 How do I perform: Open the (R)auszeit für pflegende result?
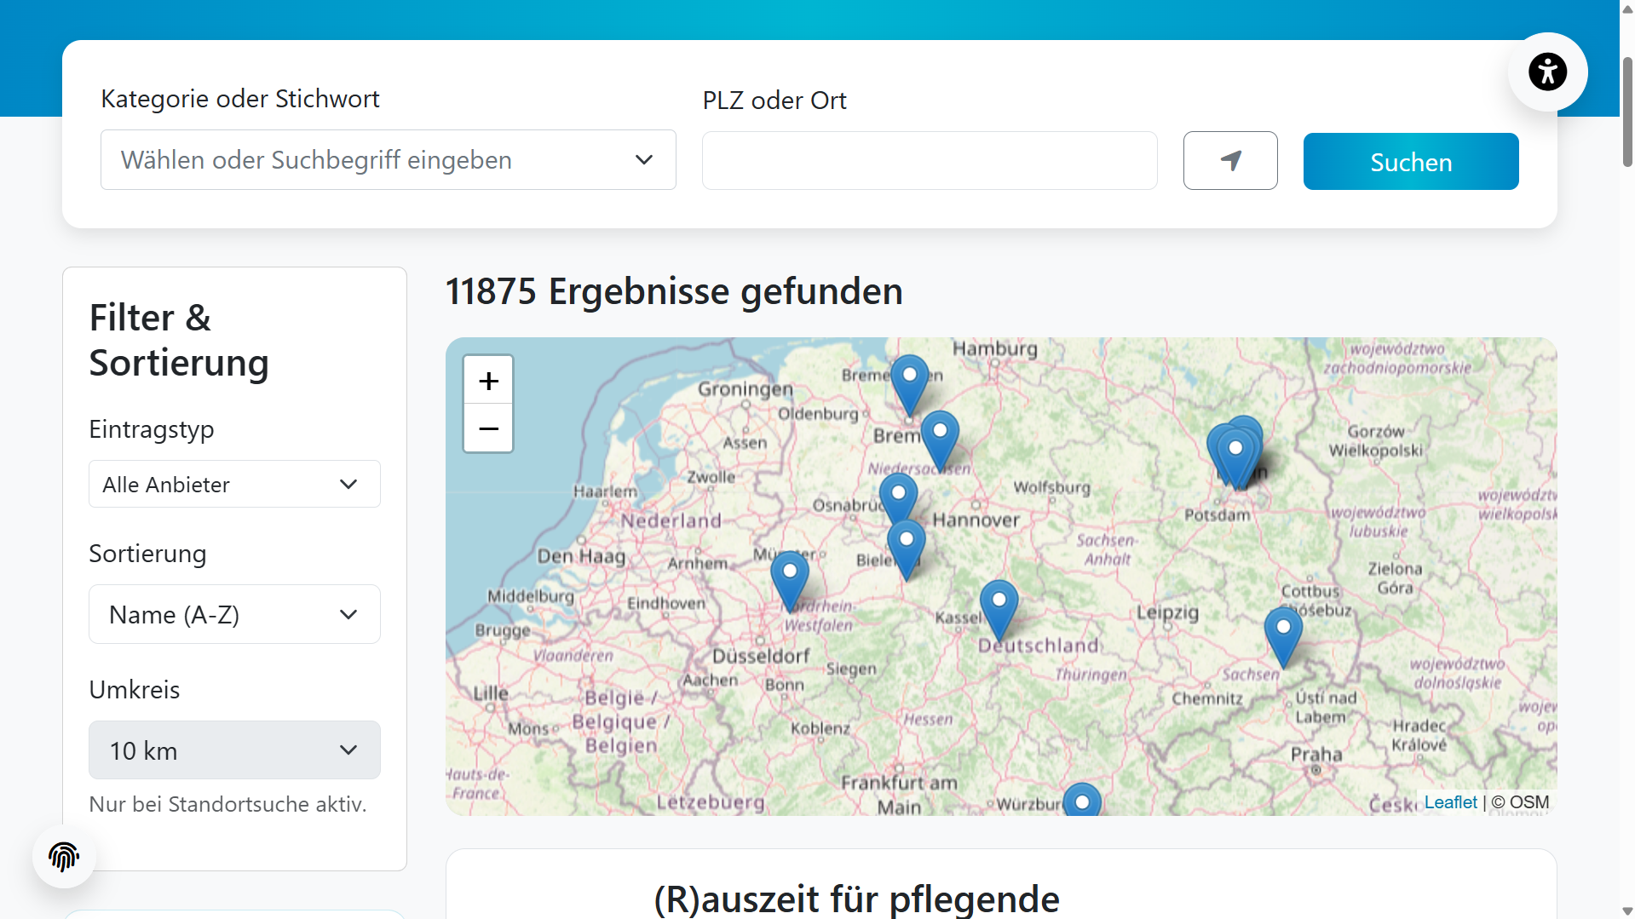pos(855,899)
